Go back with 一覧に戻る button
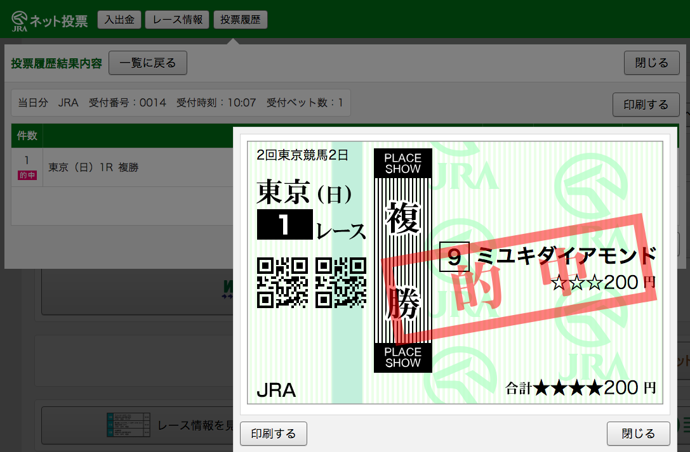Viewport: 690px width, 452px height. pos(148,63)
